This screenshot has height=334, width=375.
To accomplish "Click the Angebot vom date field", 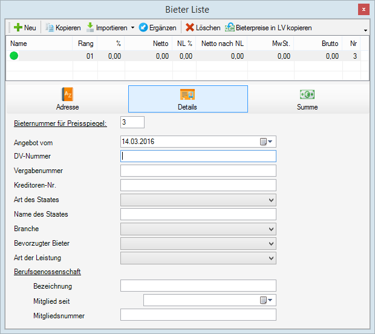I will (198, 142).
